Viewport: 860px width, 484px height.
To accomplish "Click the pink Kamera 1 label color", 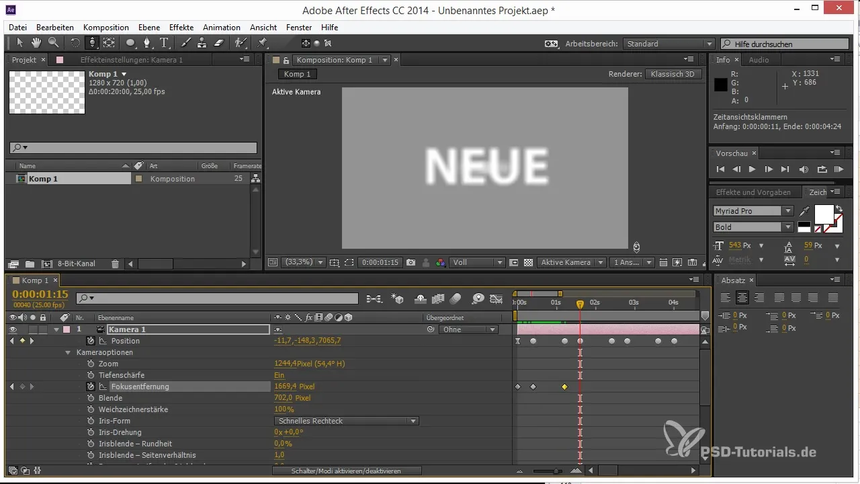I will (67, 329).
